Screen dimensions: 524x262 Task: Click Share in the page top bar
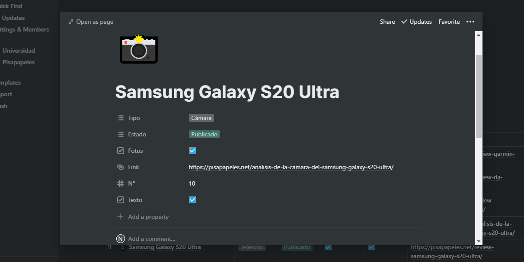point(387,22)
